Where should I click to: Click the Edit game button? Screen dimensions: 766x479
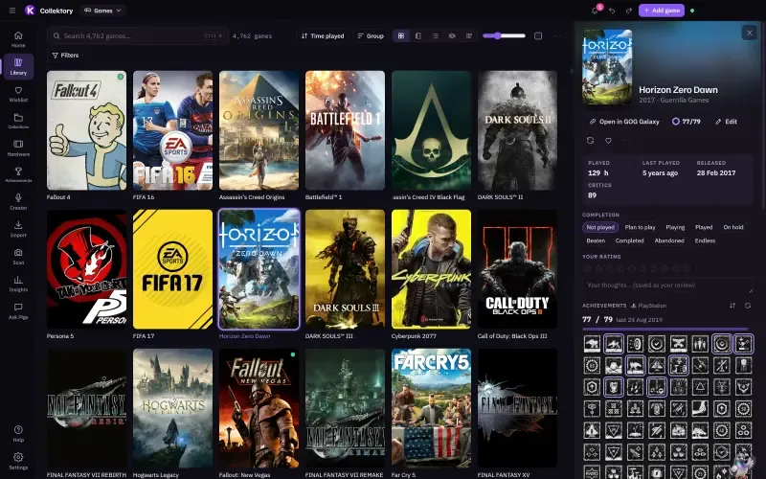726,122
